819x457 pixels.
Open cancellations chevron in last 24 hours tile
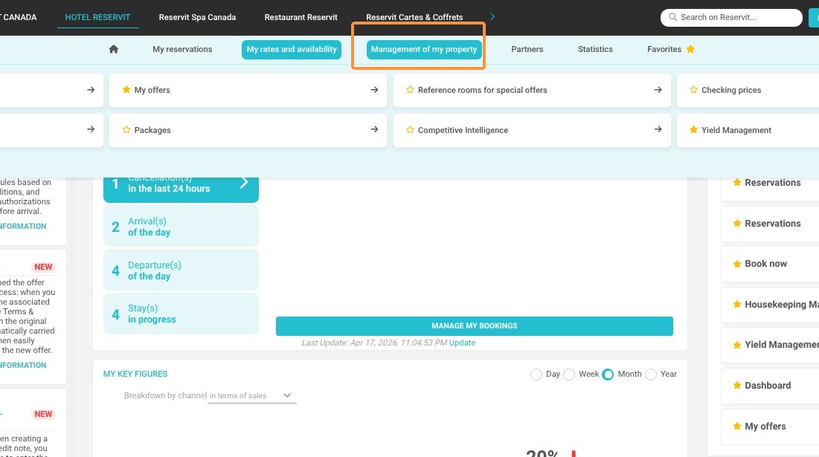pyautogui.click(x=243, y=183)
